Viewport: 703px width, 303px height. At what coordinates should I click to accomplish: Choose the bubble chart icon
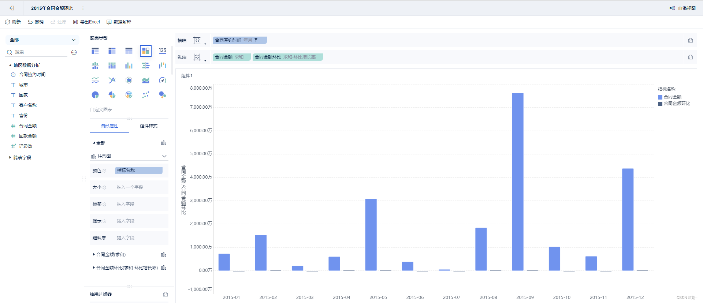(x=163, y=95)
